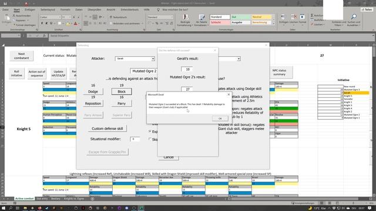
Task: Click the Underline formatting icon
Action: point(51,23)
